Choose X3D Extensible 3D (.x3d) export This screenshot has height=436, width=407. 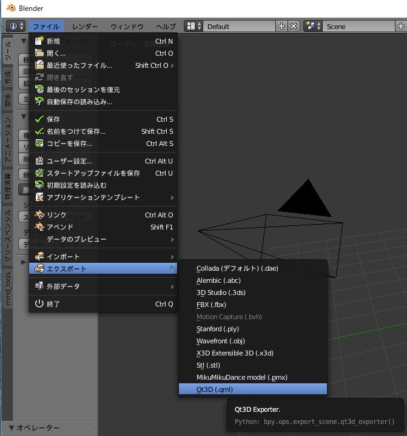[x=253, y=353]
